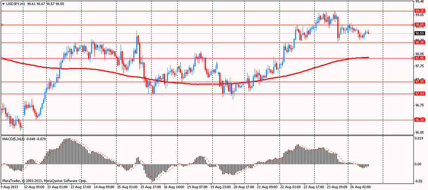Image resolution: width=428 pixels, height=190 pixels.
Task: Select the 97.35 red price level label
Action: (419, 82)
